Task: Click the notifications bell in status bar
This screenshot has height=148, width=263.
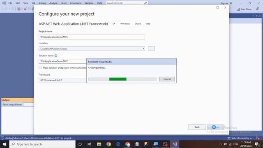Action: [257, 138]
